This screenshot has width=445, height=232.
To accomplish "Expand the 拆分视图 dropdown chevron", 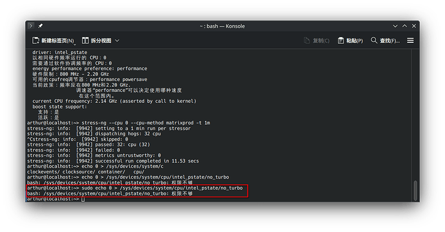I will [117, 40].
